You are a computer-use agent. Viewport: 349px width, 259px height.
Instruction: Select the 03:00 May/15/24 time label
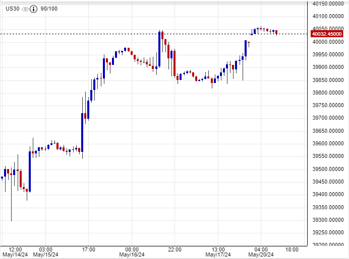coord(45,252)
